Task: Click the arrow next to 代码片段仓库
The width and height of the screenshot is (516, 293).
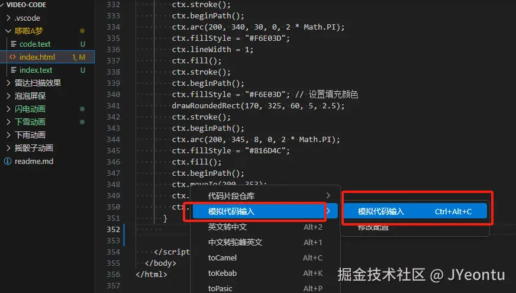Action: click(x=328, y=195)
